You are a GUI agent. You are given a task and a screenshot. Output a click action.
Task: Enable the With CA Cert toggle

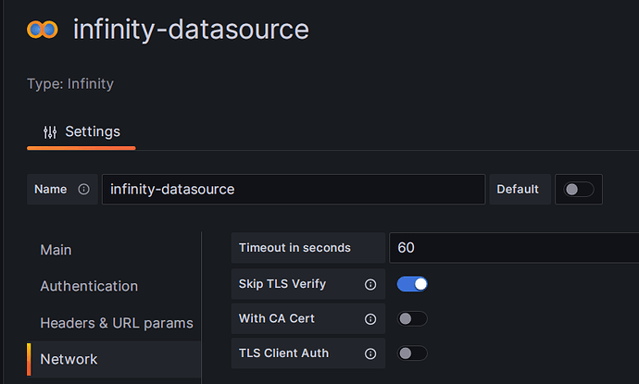412,318
